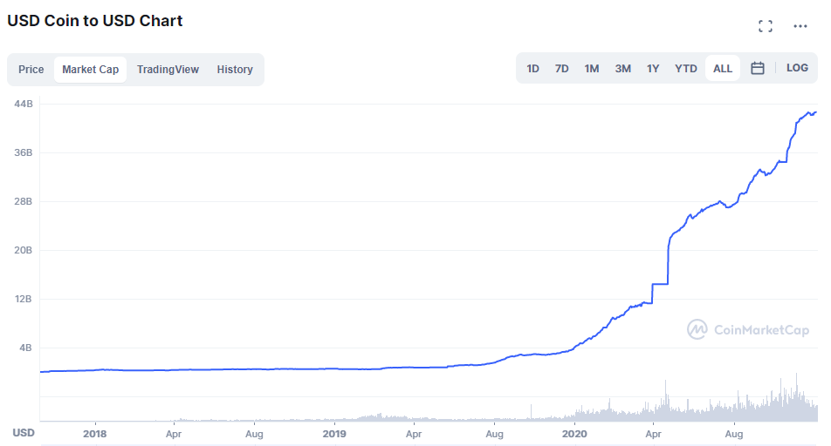Select the YTD time range
The width and height of the screenshot is (831, 446).
[x=686, y=68]
